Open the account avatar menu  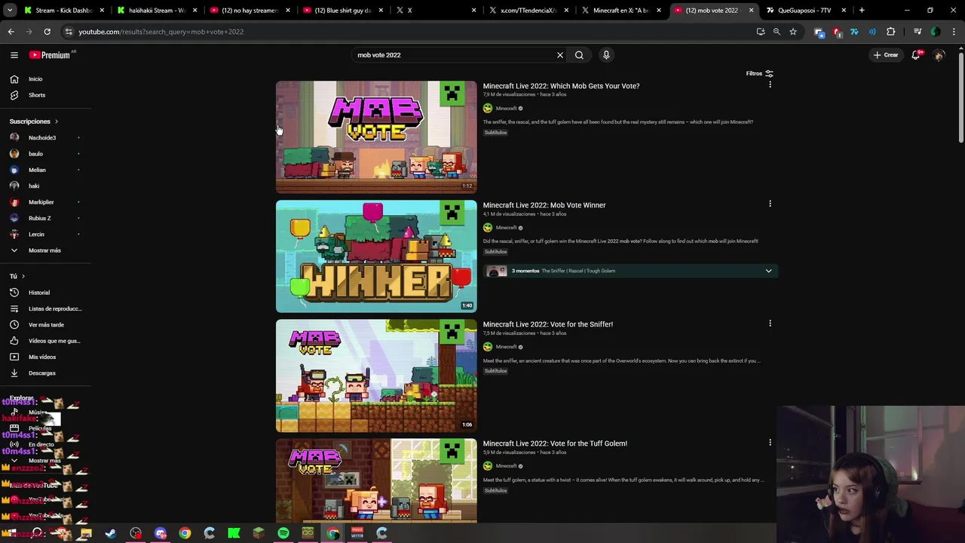click(939, 55)
